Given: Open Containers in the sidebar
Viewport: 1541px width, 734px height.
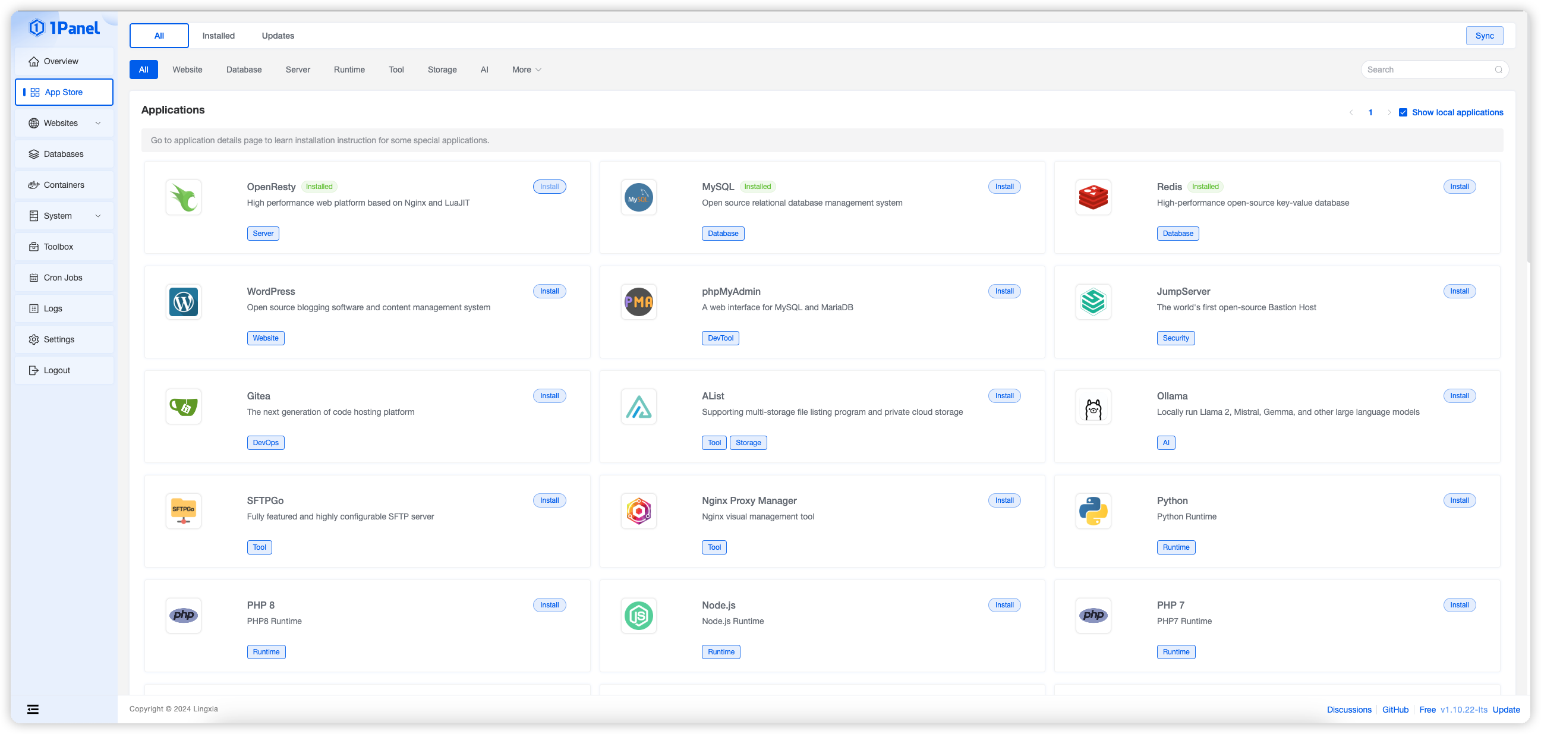Looking at the screenshot, I should tap(64, 185).
